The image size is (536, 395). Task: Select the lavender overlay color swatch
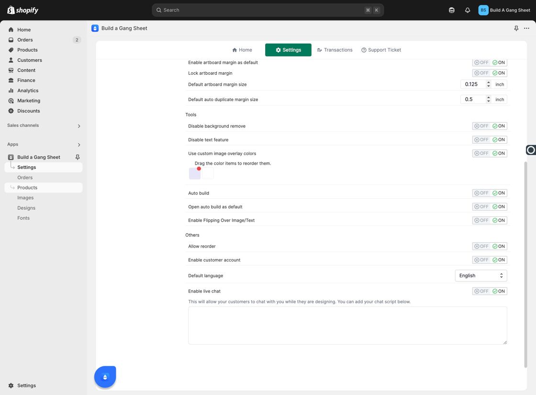point(195,173)
